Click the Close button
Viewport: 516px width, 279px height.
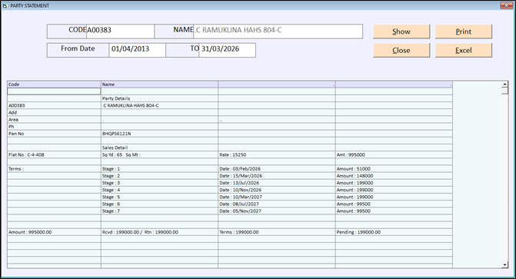pyautogui.click(x=401, y=50)
